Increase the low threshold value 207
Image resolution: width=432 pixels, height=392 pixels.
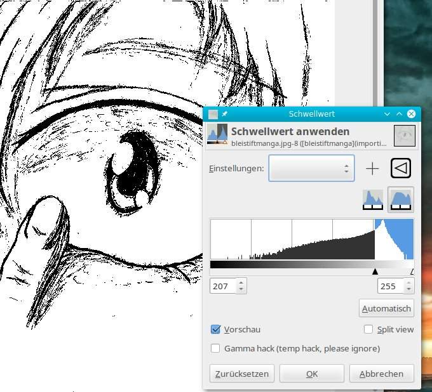(x=241, y=283)
